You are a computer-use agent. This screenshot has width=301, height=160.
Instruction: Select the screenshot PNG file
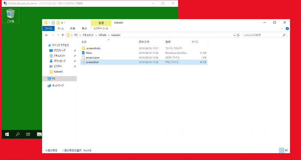pyautogui.click(x=144, y=62)
